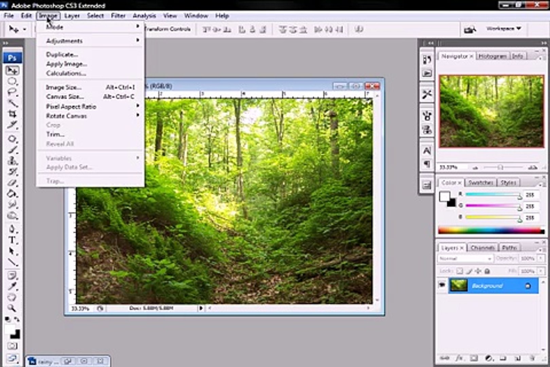Click the Navigator zoom slider
The width and height of the screenshot is (550, 367).
(x=500, y=167)
